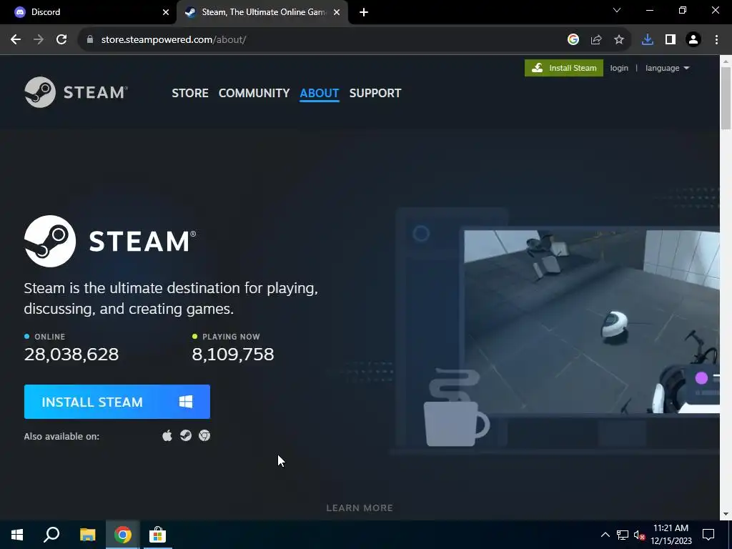Expand the language dropdown
This screenshot has height=549, width=732.
point(667,68)
